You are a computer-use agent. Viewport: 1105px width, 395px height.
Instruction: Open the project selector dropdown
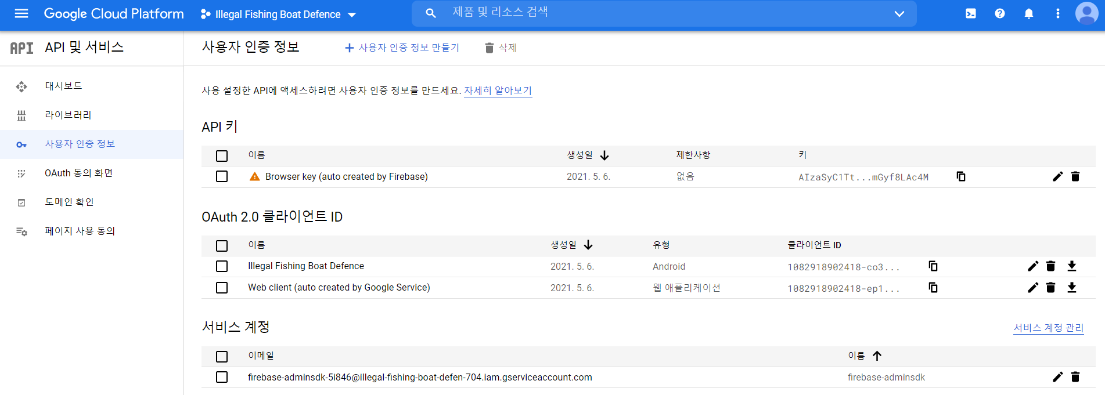[278, 14]
